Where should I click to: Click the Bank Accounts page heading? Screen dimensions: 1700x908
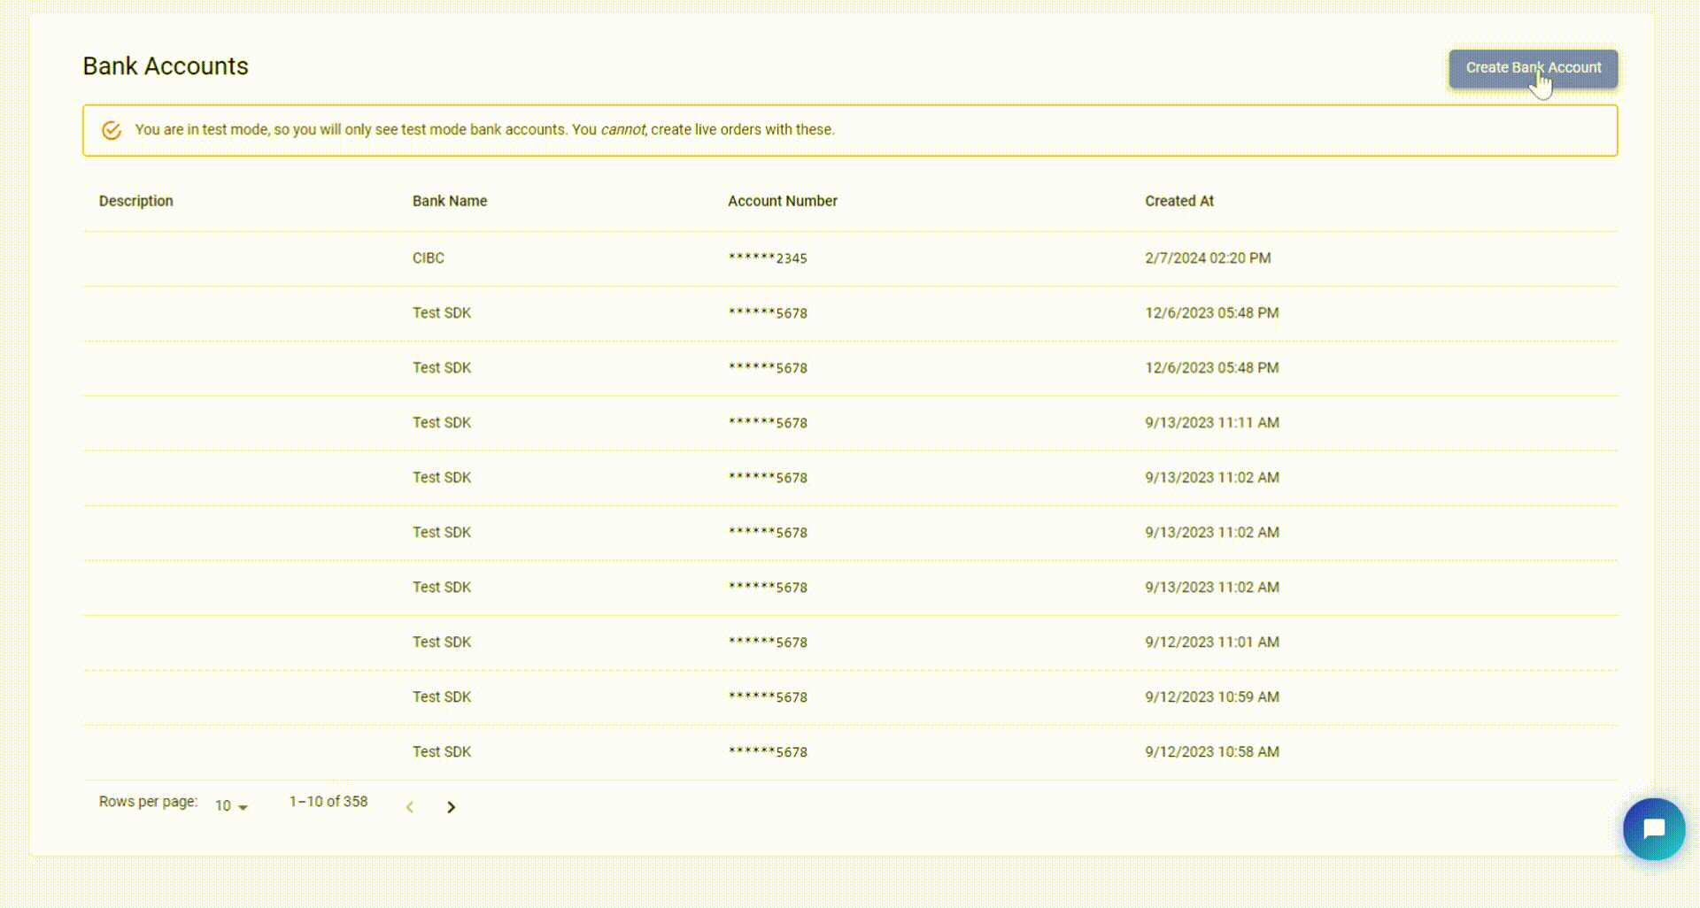click(x=166, y=66)
